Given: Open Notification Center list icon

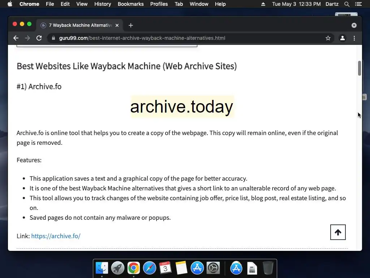Looking at the screenshot, I should coord(358,4).
